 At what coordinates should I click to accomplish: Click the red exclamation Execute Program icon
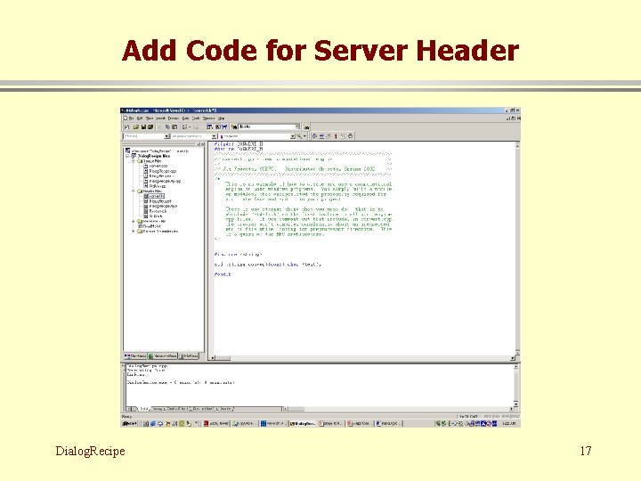[x=336, y=135]
